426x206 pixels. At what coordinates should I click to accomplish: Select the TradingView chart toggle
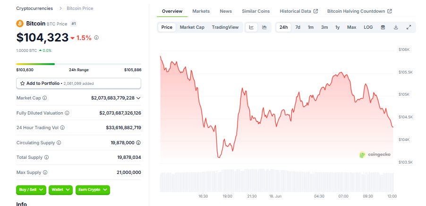[x=225, y=27]
